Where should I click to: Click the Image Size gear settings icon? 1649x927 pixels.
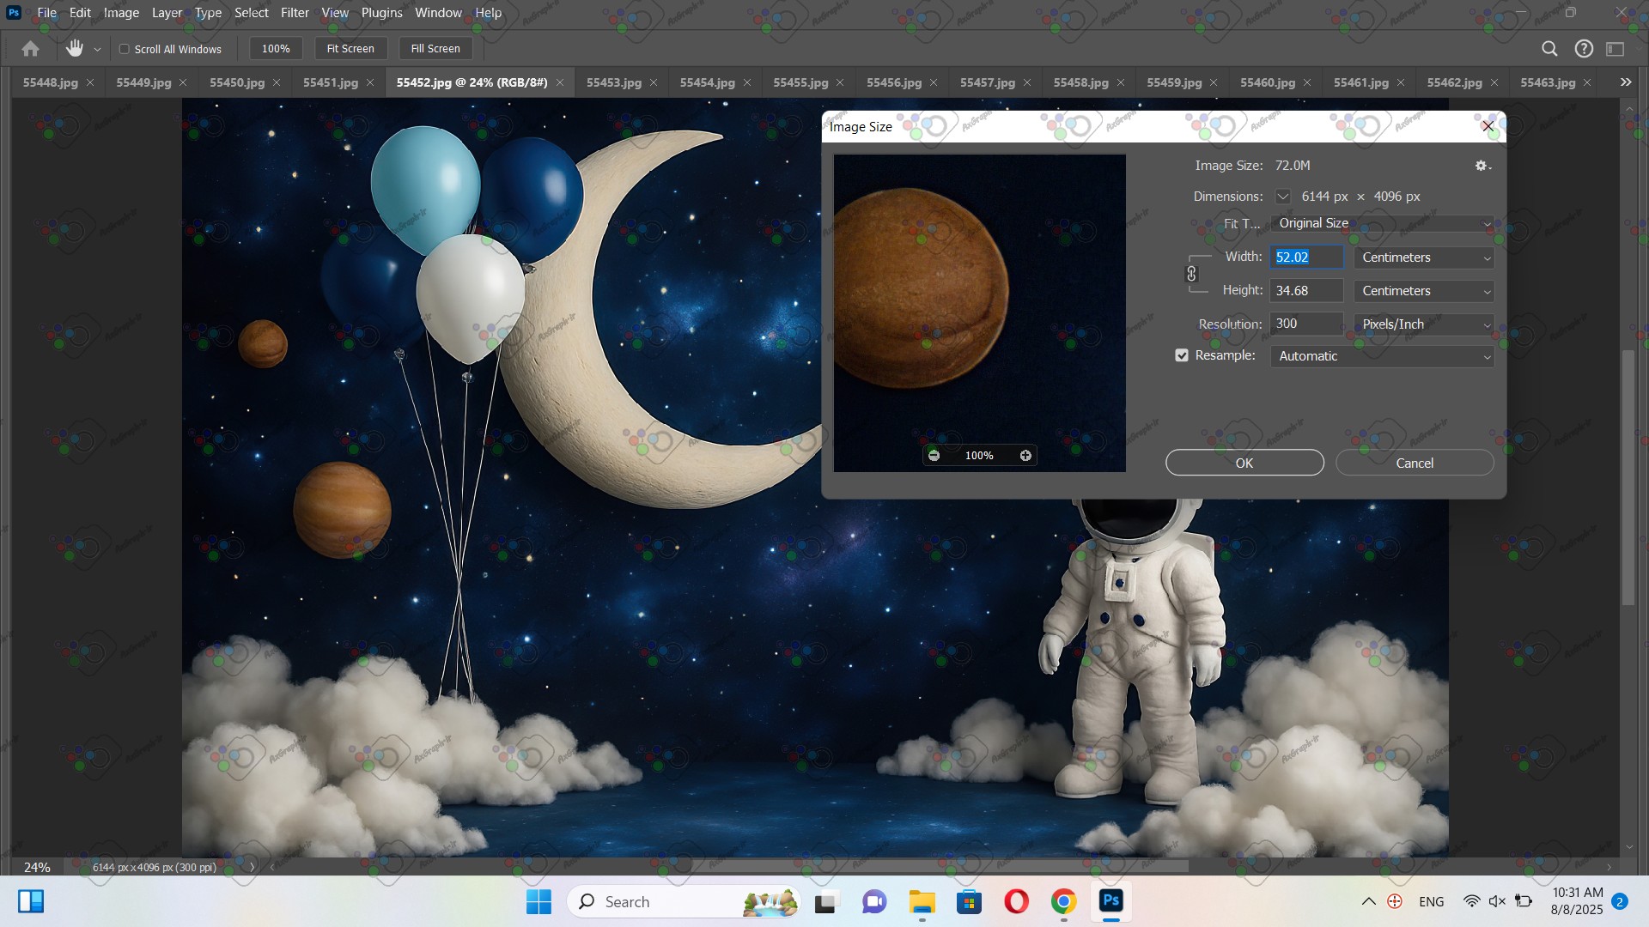(1482, 166)
